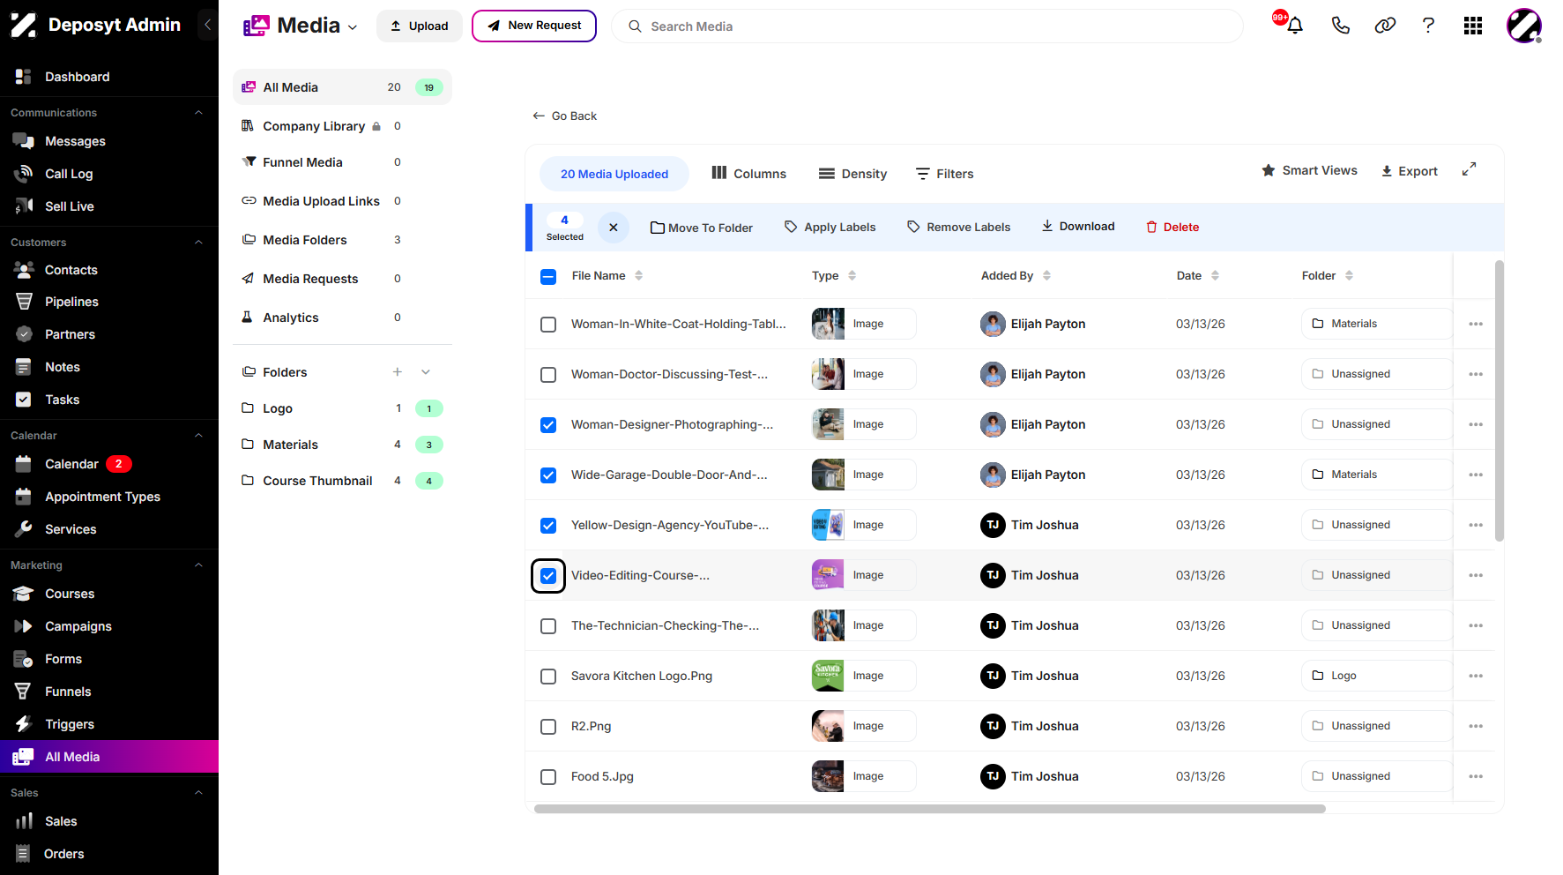
Task: Add a new folder with plus icon
Action: (398, 372)
